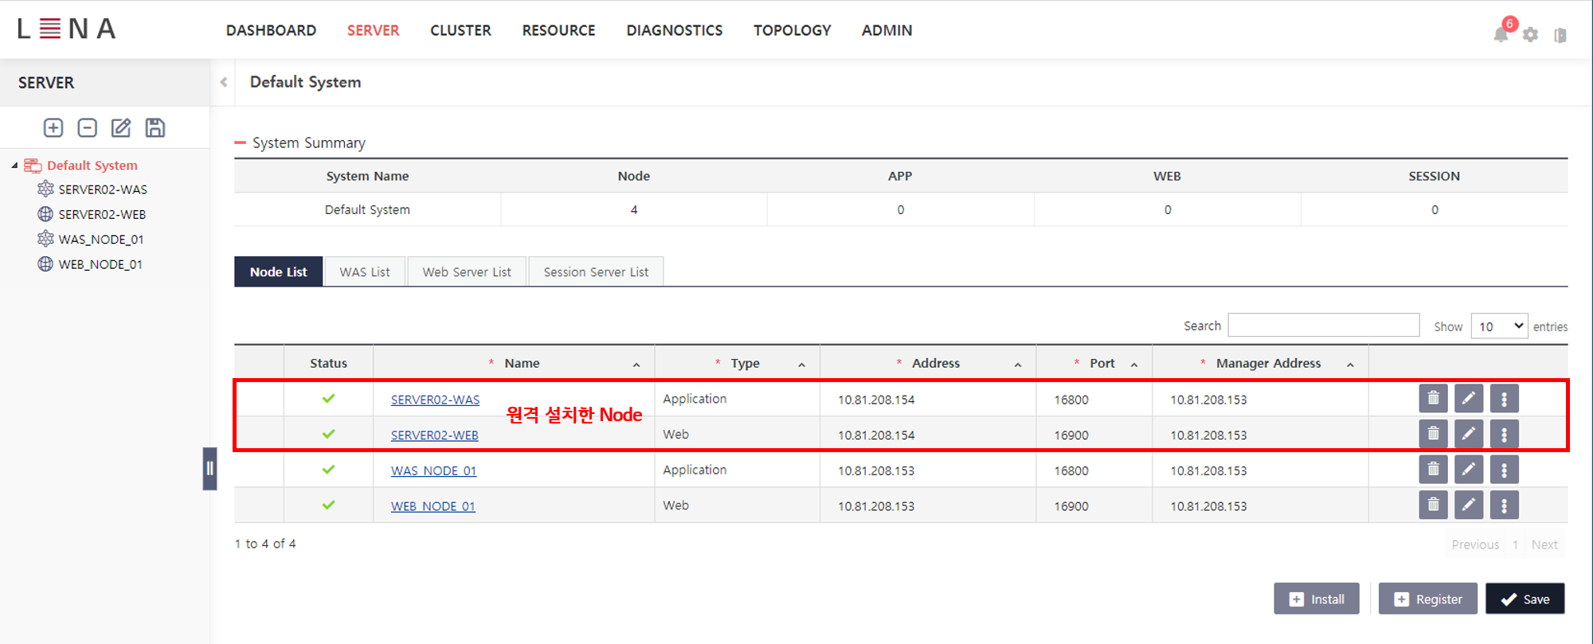Open the Show entries dropdown
The width and height of the screenshot is (1593, 644).
[x=1498, y=326]
